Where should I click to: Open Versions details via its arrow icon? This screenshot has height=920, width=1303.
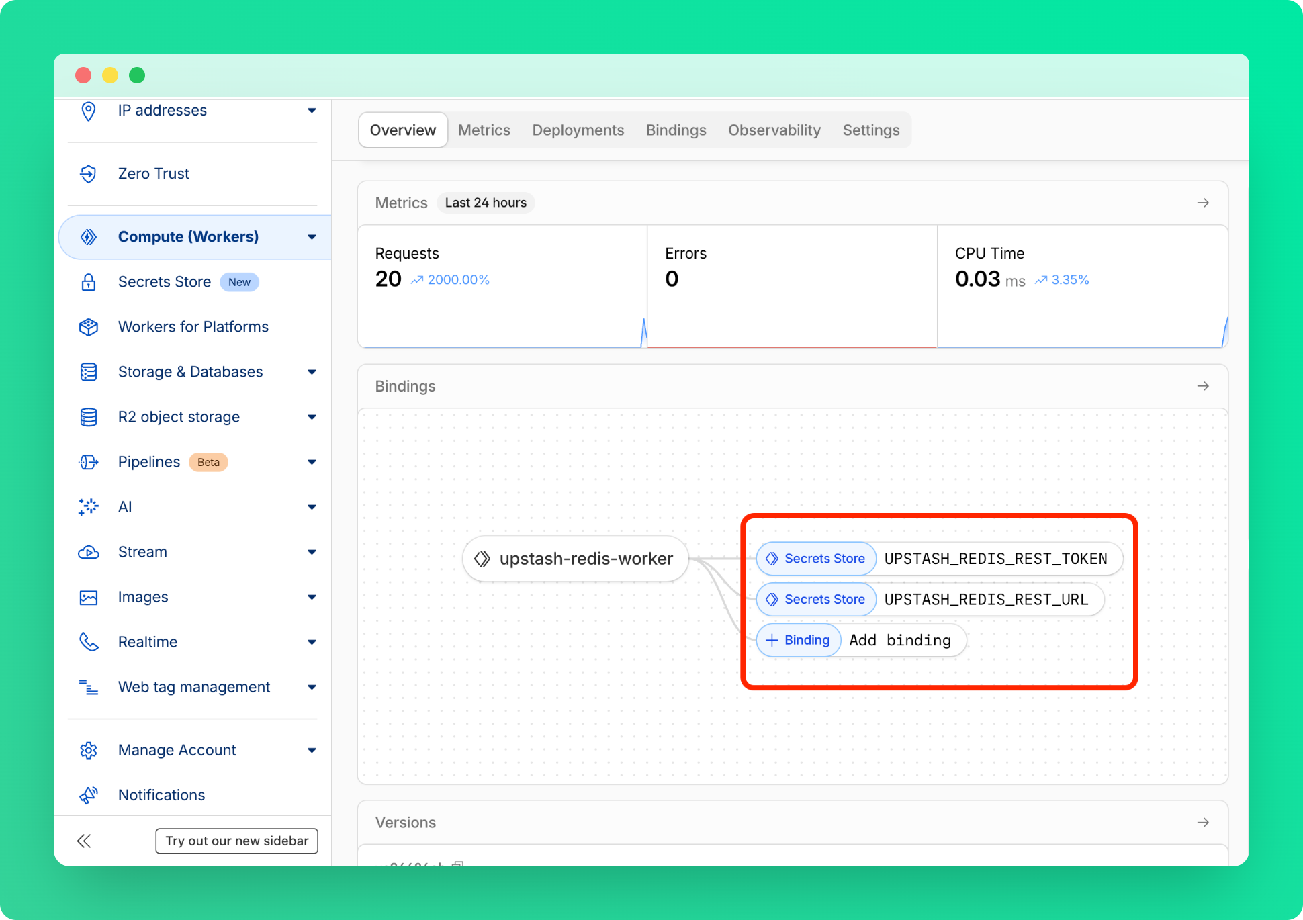1203,823
